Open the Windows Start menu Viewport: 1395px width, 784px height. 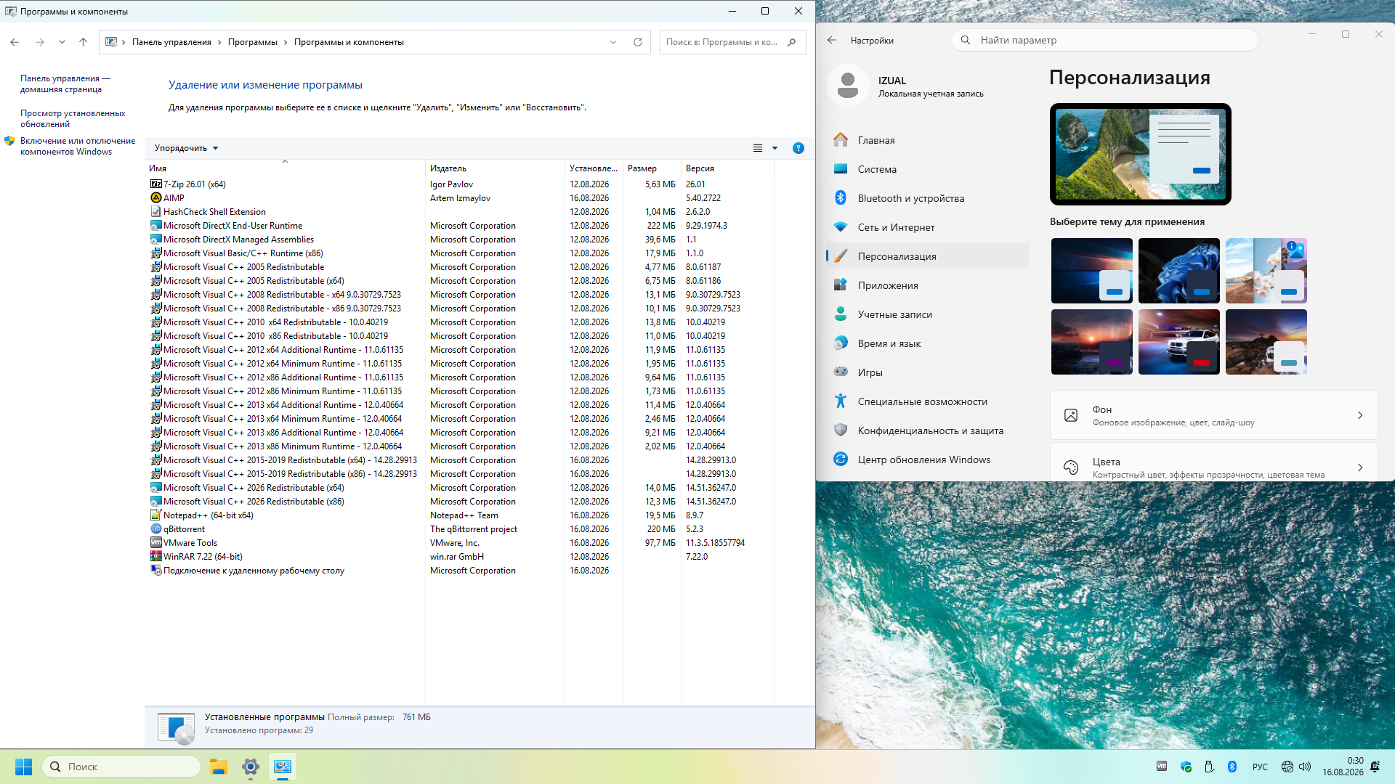(24, 767)
